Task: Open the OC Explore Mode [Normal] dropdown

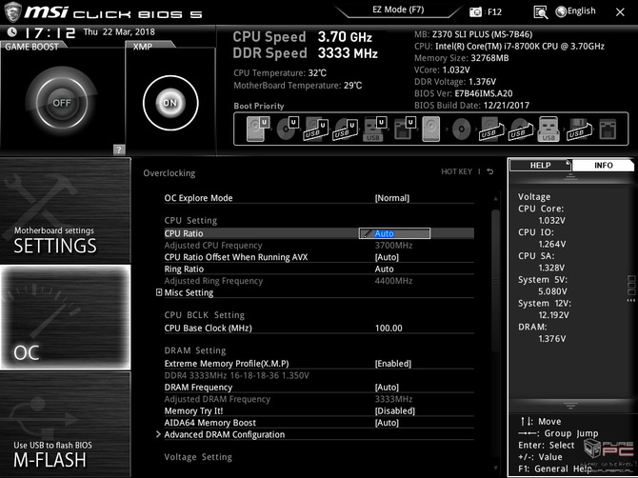Action: click(x=391, y=198)
